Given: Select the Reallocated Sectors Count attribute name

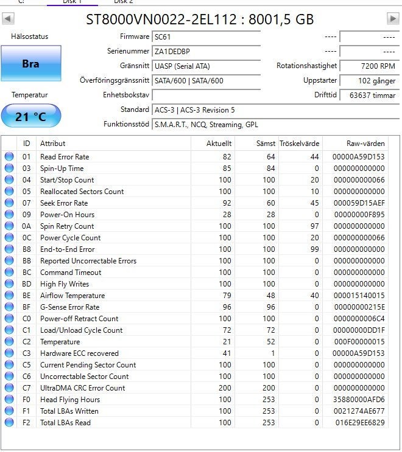Looking at the screenshot, I should pos(82,191).
